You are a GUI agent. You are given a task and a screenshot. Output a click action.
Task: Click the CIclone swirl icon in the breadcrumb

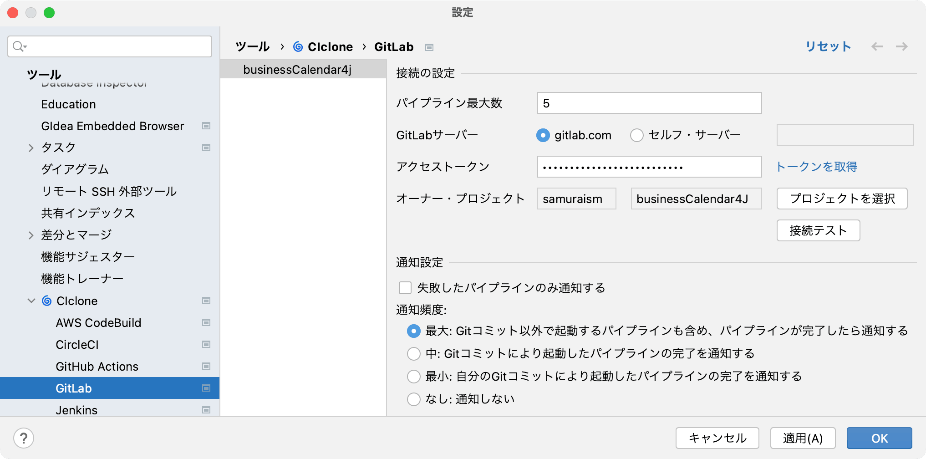[298, 47]
